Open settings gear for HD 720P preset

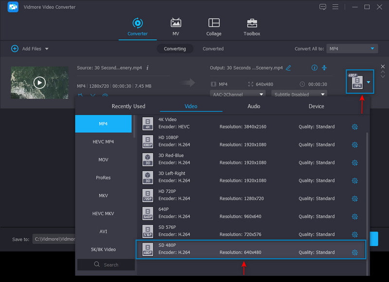click(354, 198)
